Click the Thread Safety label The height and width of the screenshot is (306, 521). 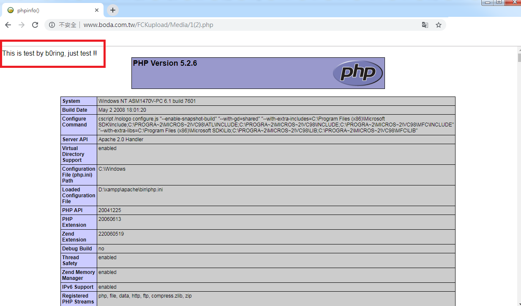coord(71,260)
